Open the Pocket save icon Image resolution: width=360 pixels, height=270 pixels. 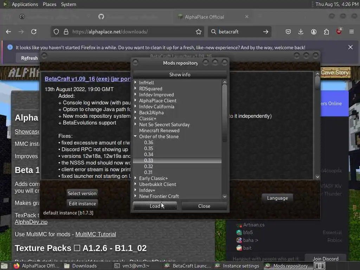[x=288, y=32]
